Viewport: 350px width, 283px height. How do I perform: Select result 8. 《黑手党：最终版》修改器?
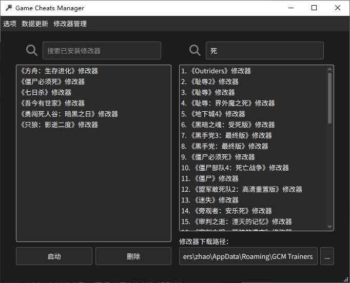tap(254, 146)
